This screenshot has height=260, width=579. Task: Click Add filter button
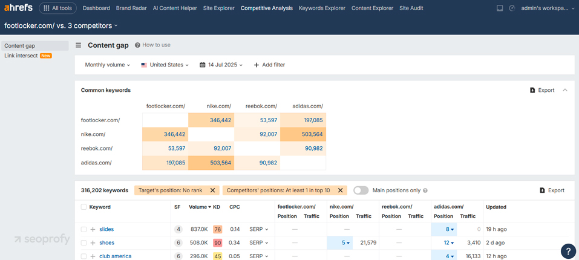coord(270,65)
